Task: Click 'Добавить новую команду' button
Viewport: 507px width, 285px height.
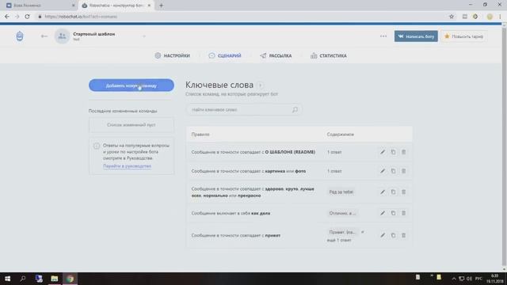Action: point(132,85)
